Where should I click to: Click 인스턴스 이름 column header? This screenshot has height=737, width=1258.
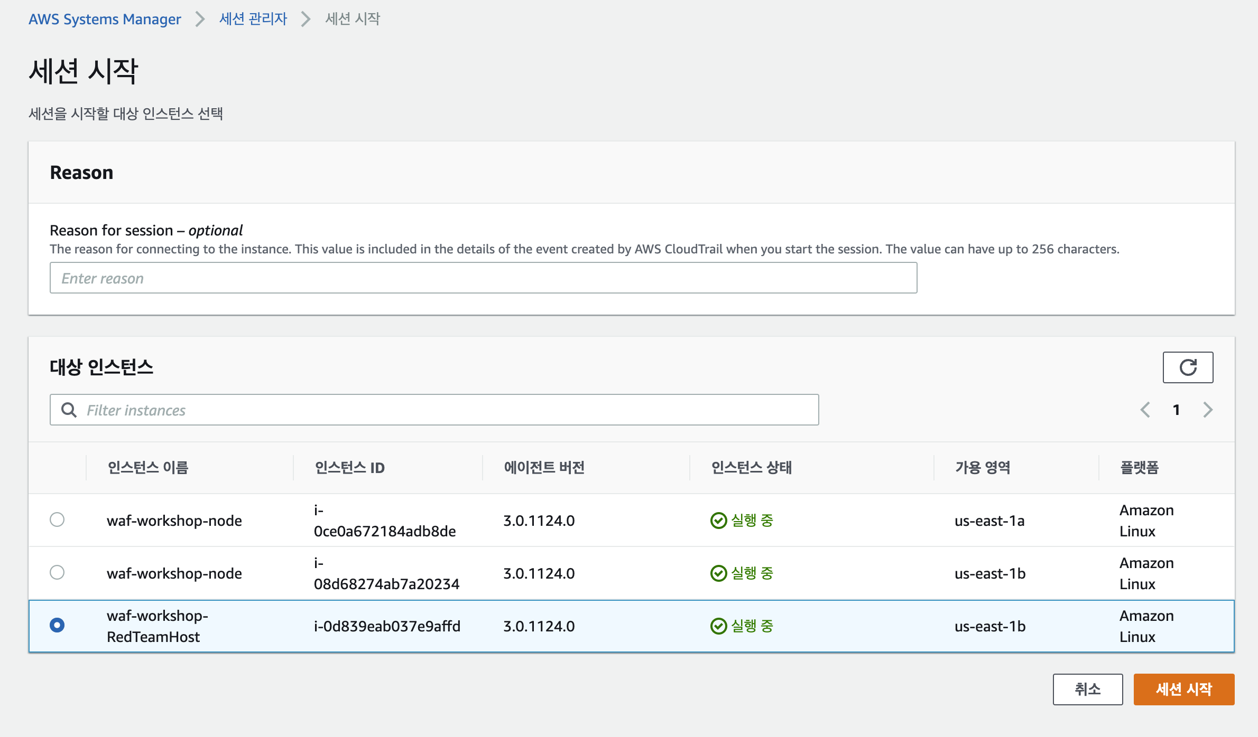click(x=148, y=467)
